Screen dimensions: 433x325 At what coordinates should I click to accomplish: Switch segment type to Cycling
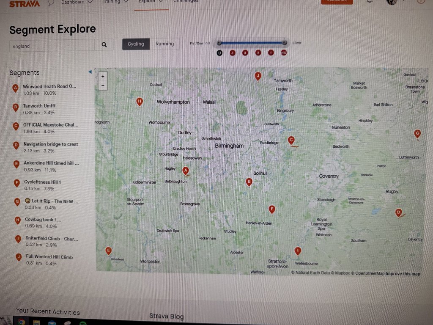coord(136,44)
